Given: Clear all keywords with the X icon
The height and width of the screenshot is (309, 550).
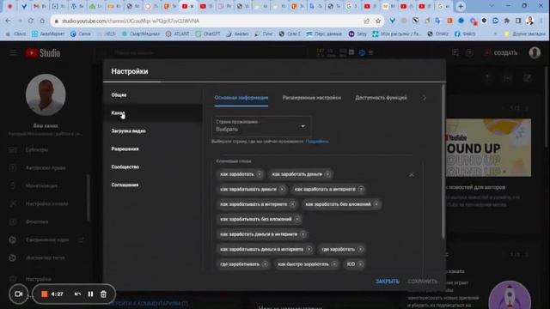Looking at the screenshot, I should (412, 174).
